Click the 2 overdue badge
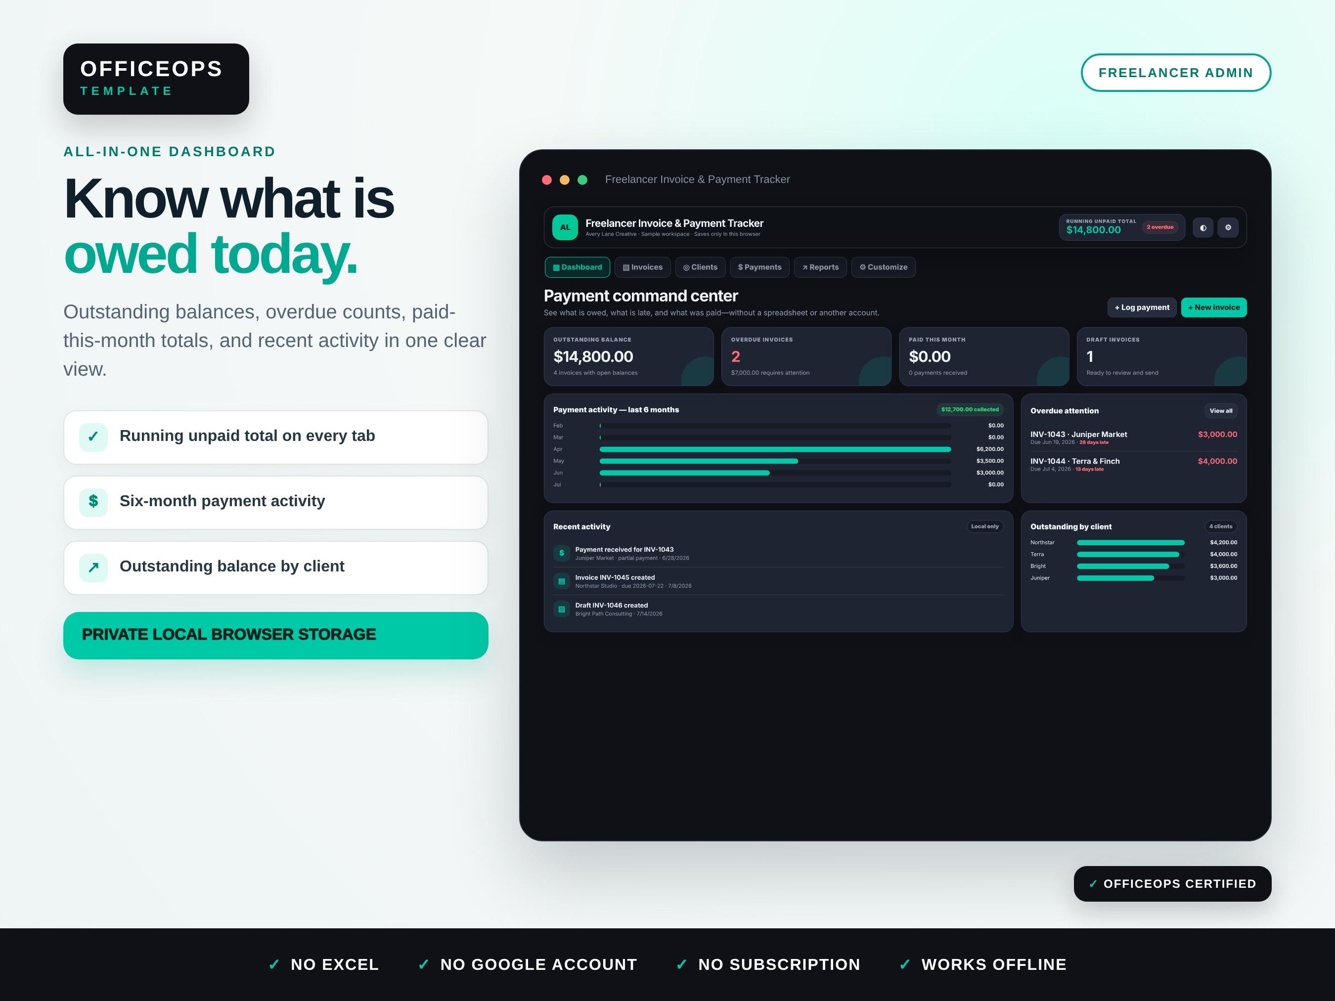The image size is (1335, 1001). pyautogui.click(x=1159, y=227)
